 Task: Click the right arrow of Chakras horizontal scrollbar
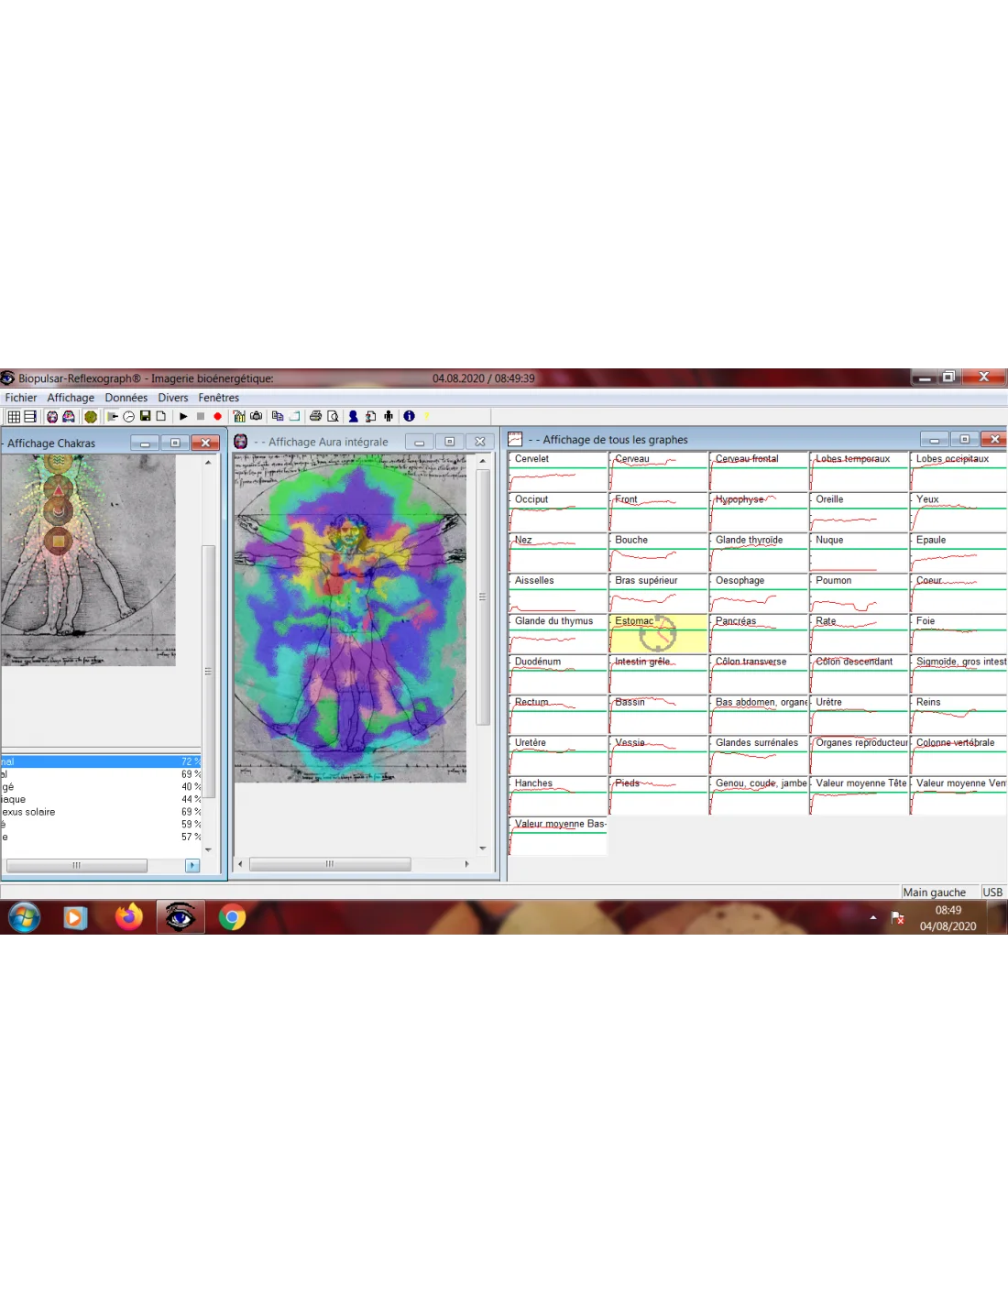pyautogui.click(x=192, y=865)
